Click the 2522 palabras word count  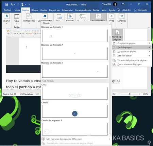pos(27,94)
